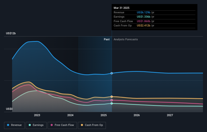
Task: Click the US$2.412b cash from op value
Action: click(143, 26)
